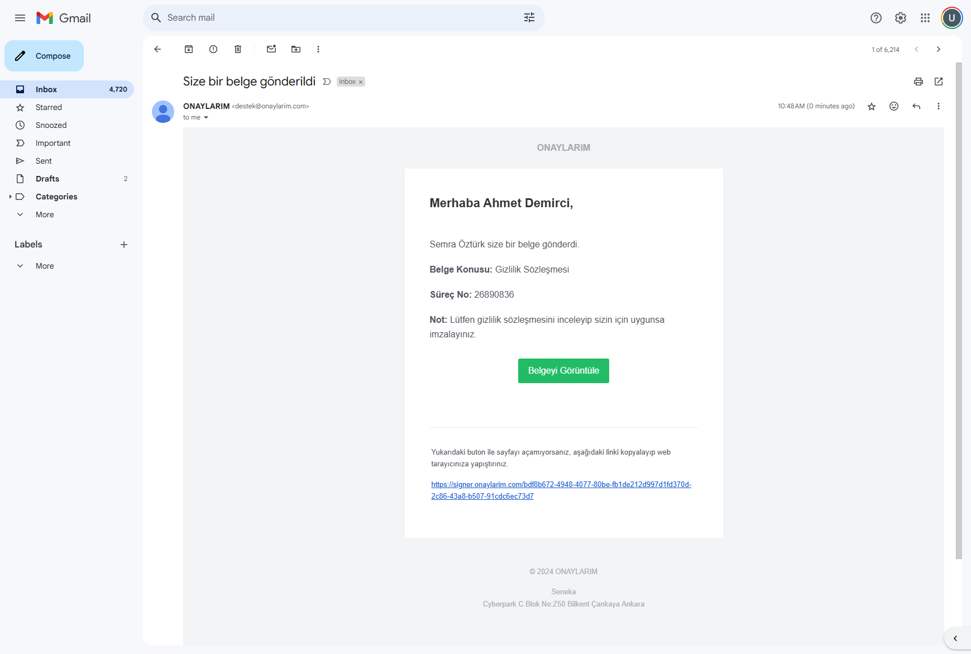Archive this email using the toolbar icon

coord(189,49)
